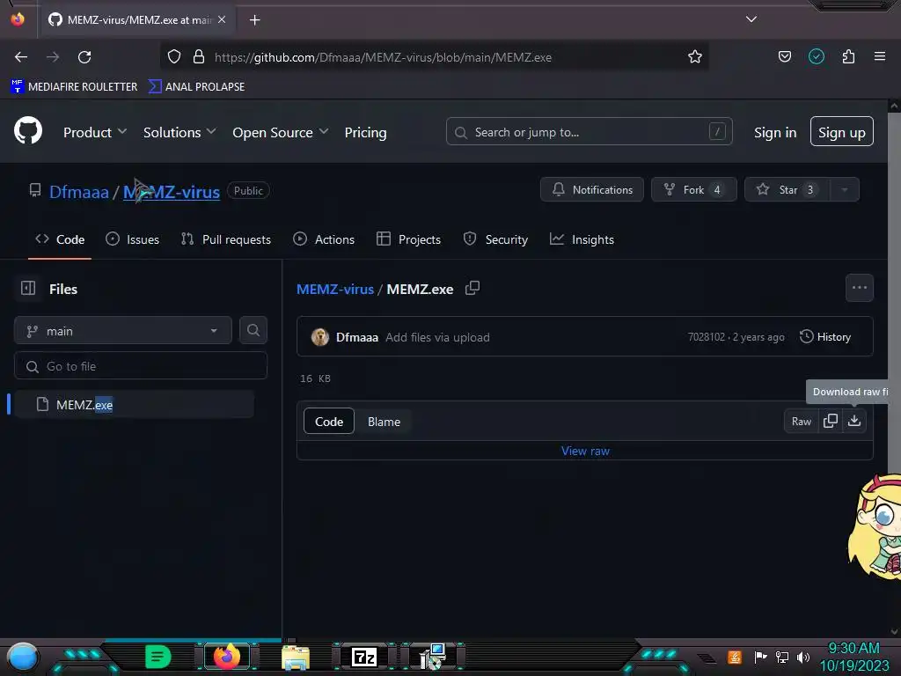Star the repository
This screenshot has width=901, height=676.
click(787, 190)
